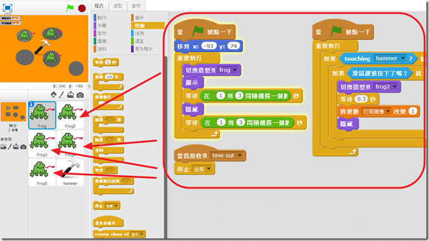Switch to the 造型 costumes tab
This screenshot has width=429, height=241.
coord(118,6)
